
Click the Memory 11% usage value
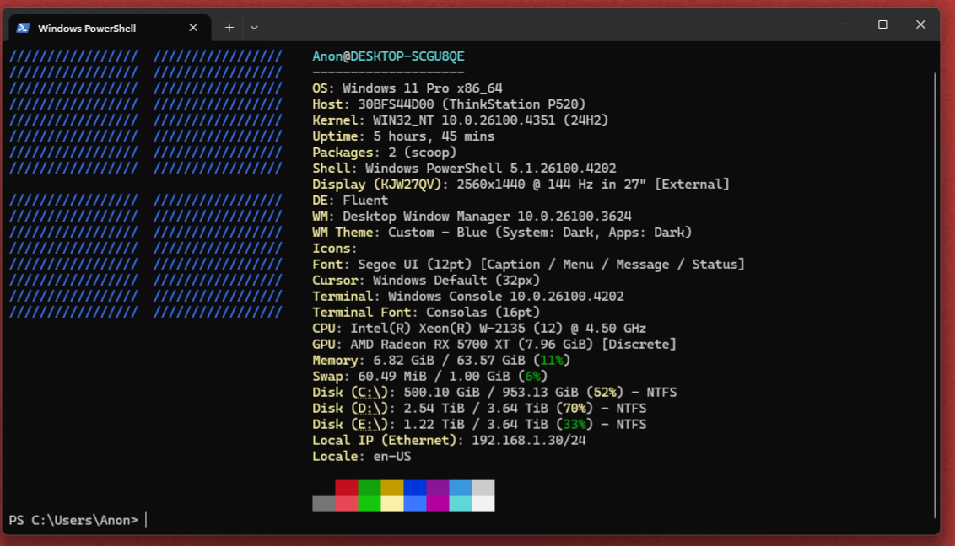coord(552,361)
